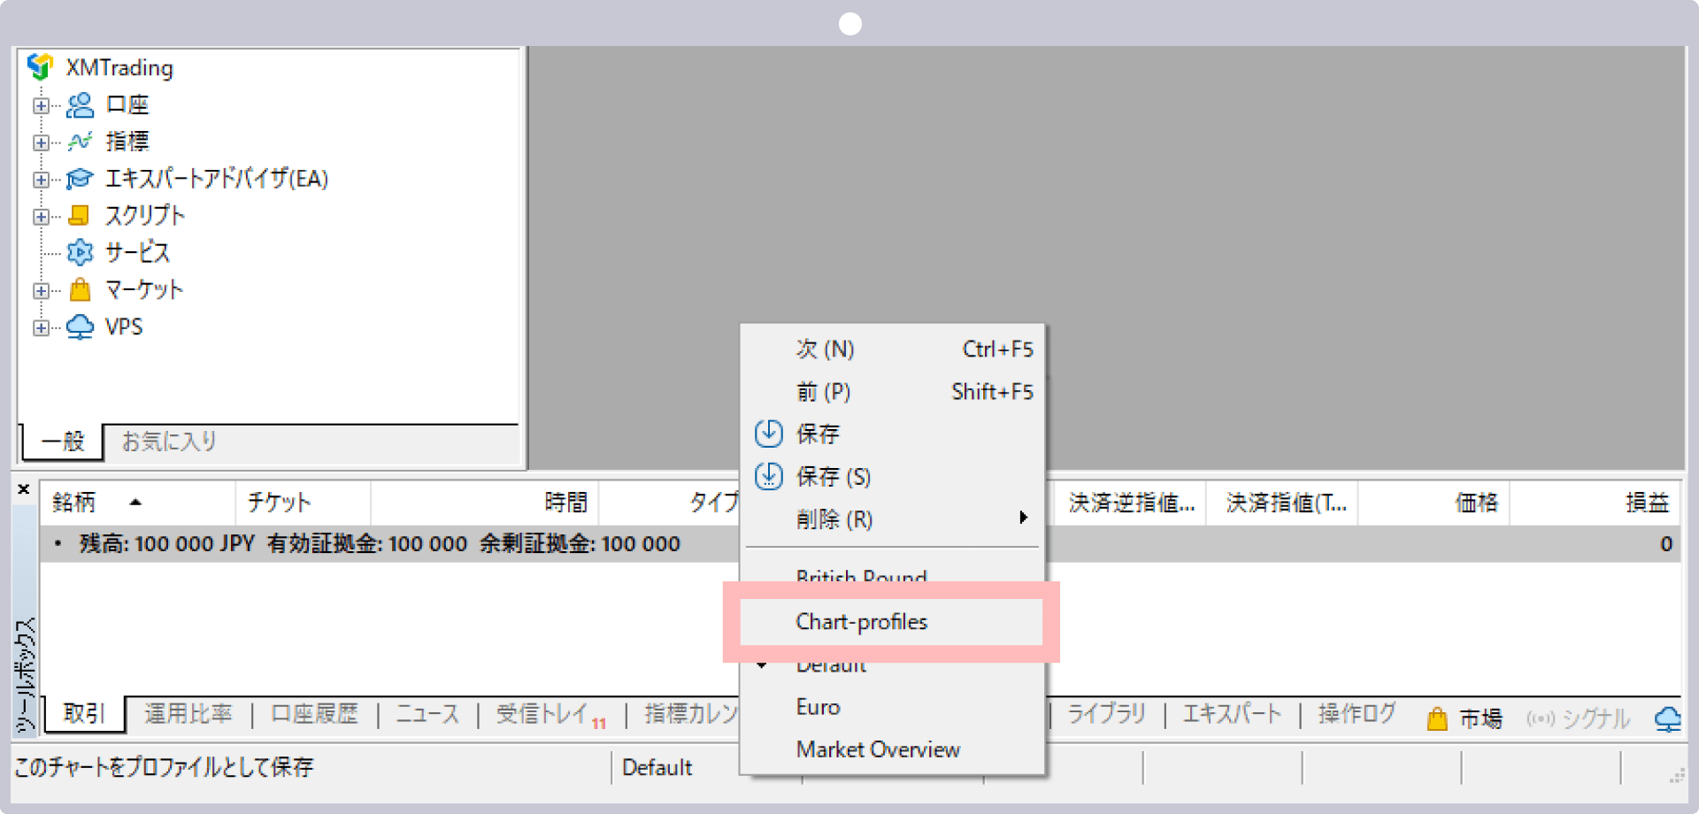This screenshot has width=1699, height=814.
Task: Select the 指標 indicators icon in Navigator
Action: pyautogui.click(x=80, y=141)
